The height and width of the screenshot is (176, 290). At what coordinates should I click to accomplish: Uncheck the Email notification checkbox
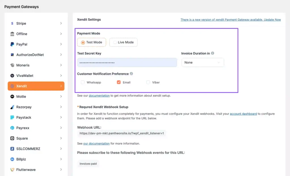coord(119,82)
